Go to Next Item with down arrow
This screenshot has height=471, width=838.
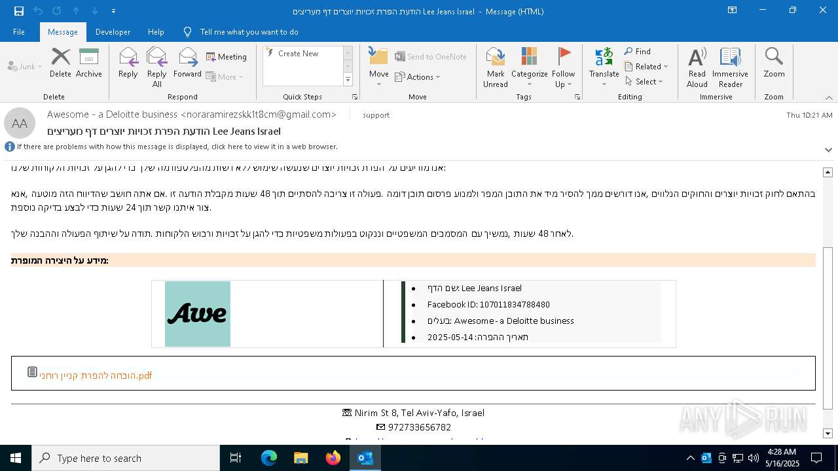(95, 11)
